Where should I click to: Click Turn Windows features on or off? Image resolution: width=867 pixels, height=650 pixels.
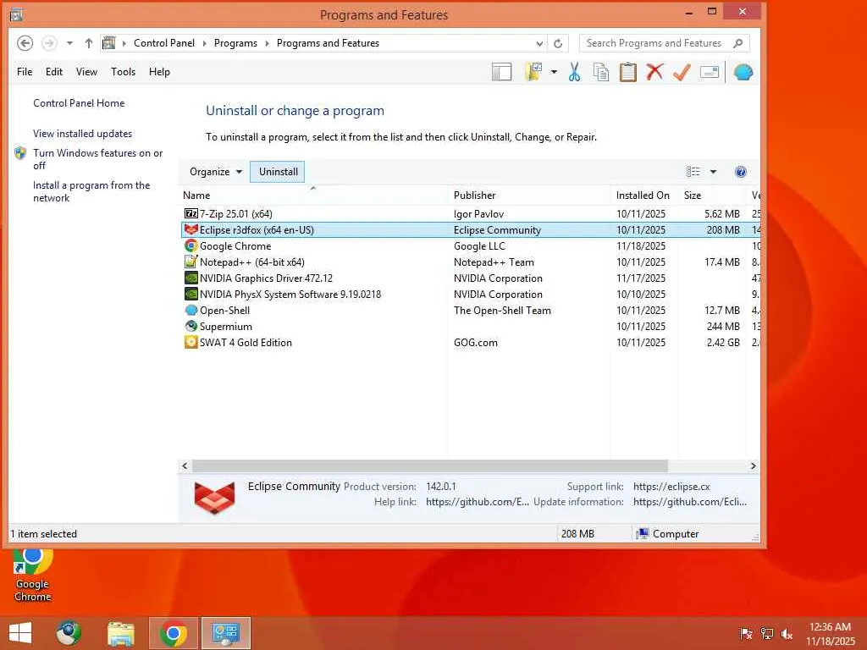click(x=98, y=159)
